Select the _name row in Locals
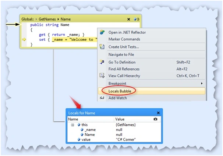The image size is (223, 156). point(114,130)
